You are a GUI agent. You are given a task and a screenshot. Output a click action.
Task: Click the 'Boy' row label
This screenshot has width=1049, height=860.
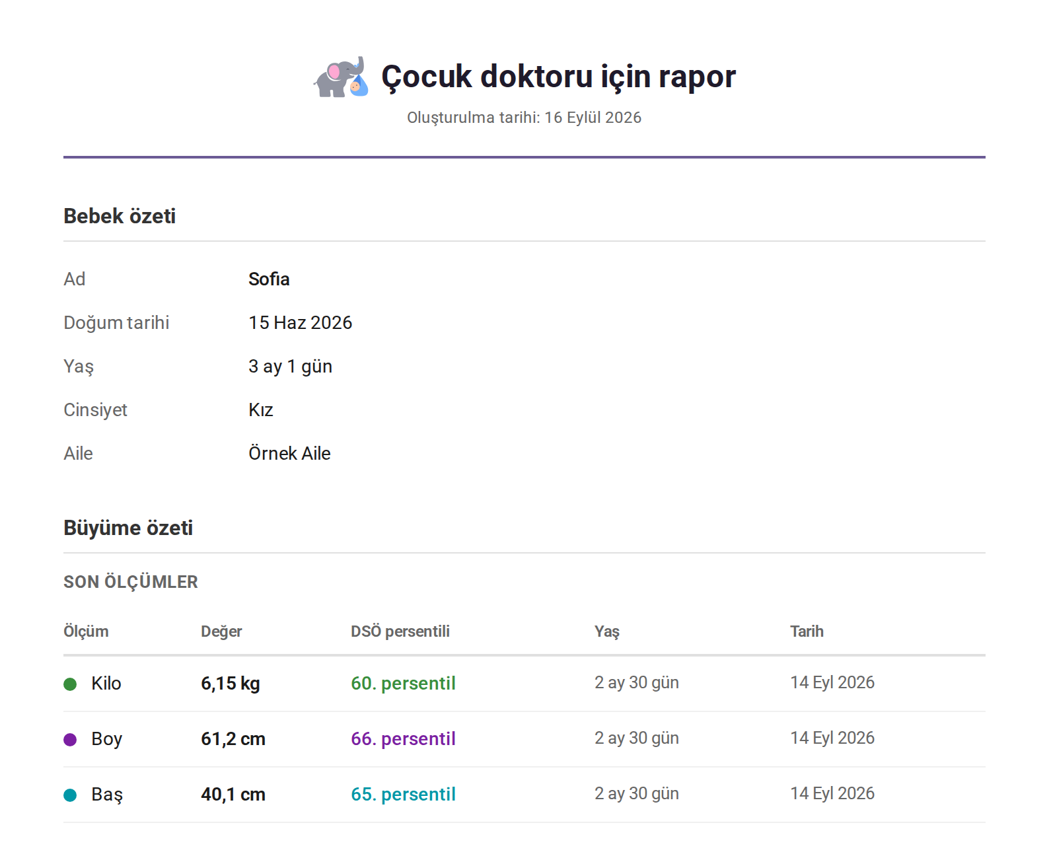click(x=106, y=738)
